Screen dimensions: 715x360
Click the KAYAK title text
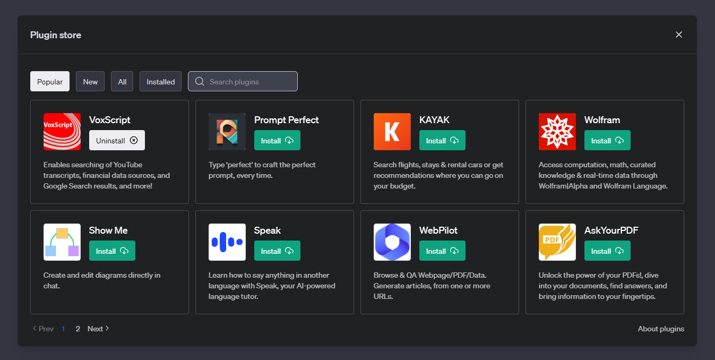pos(434,120)
